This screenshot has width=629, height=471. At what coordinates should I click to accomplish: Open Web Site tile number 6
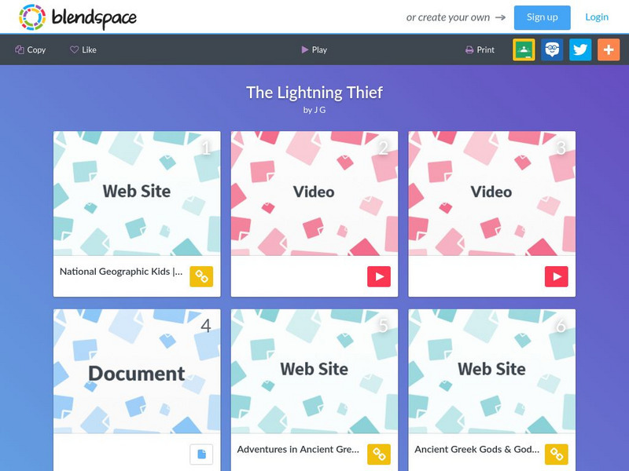point(492,389)
